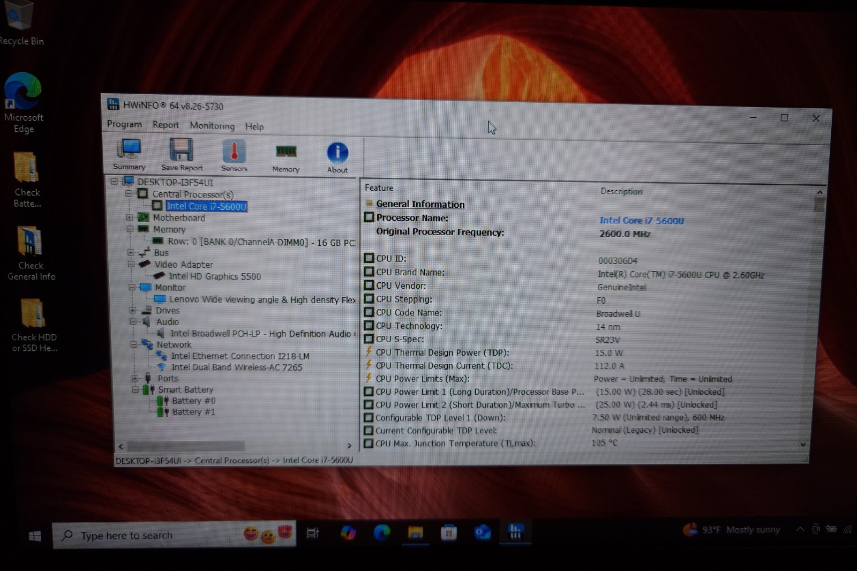Screen dimensions: 857x571
Task: Click the tree scroll left arrow
Action: point(121,446)
